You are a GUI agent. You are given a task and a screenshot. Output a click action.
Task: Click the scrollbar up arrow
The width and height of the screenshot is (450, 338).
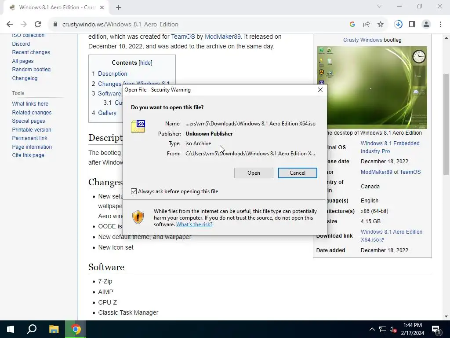click(x=446, y=38)
